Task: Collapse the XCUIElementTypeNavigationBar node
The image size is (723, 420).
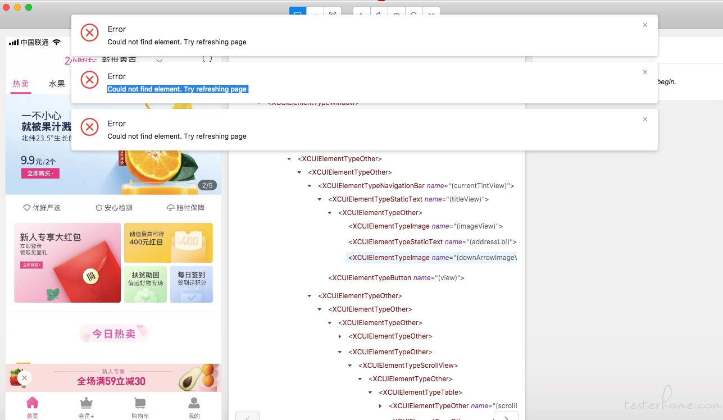Action: click(x=310, y=186)
